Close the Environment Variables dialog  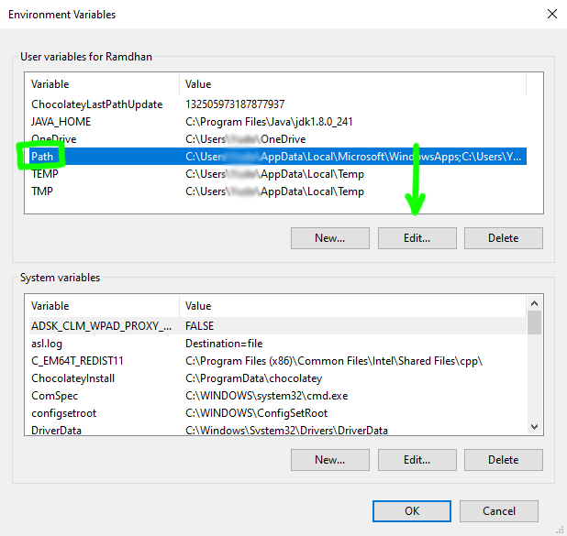(551, 14)
